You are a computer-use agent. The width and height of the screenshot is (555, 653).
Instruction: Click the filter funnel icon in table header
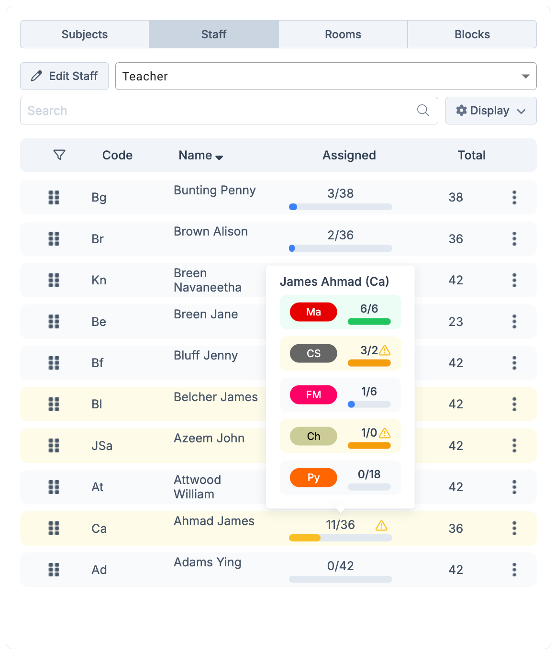click(x=59, y=155)
